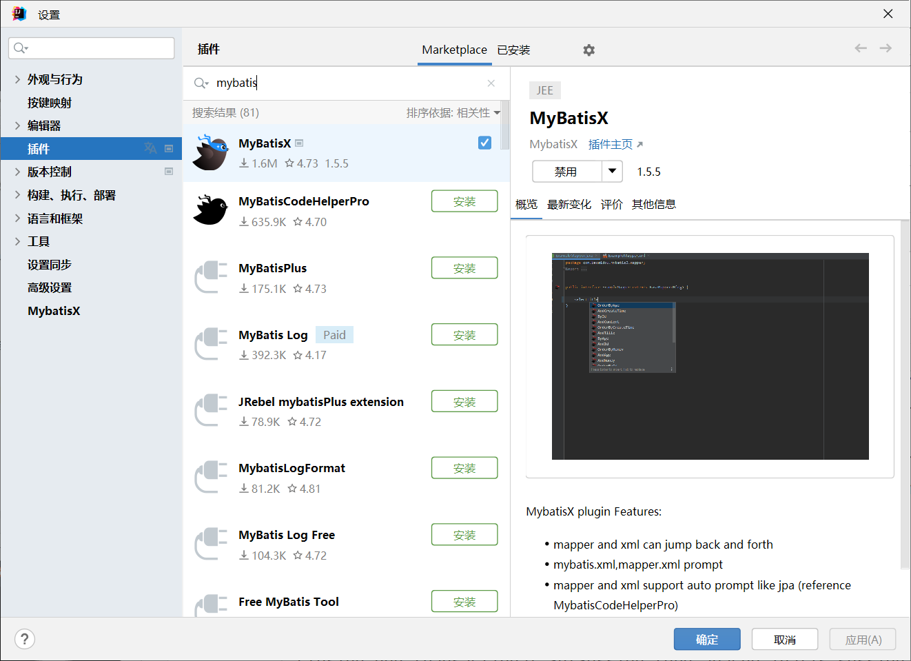911x661 pixels.
Task: Click the MyBatis Log plug icon
Action: [211, 344]
